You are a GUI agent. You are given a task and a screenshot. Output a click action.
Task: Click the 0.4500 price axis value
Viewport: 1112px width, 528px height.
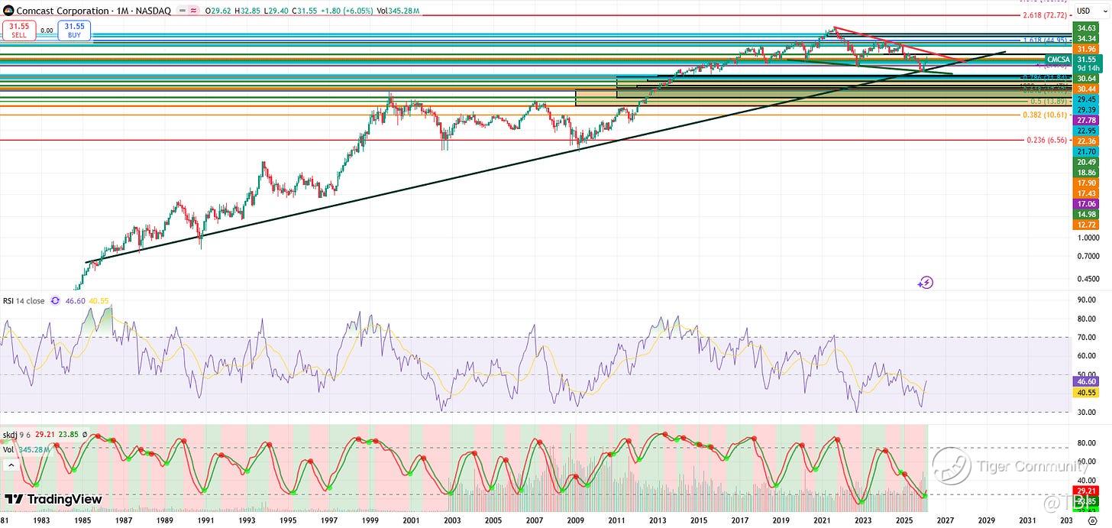click(x=1087, y=278)
